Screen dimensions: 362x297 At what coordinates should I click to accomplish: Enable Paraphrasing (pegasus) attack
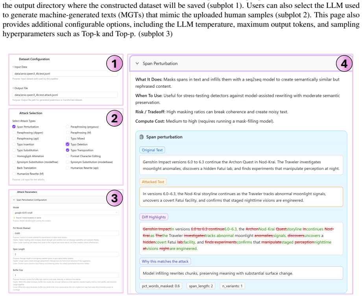click(67, 127)
